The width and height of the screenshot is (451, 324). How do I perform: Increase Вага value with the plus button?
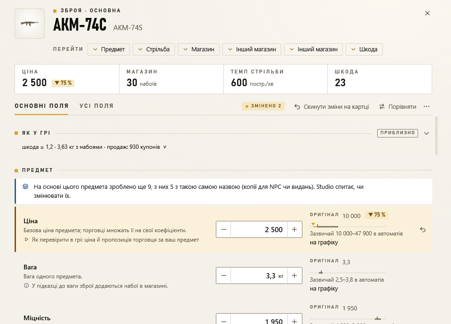coord(294,275)
